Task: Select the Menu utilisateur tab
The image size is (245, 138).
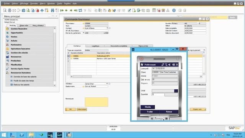Action: (x=38, y=26)
